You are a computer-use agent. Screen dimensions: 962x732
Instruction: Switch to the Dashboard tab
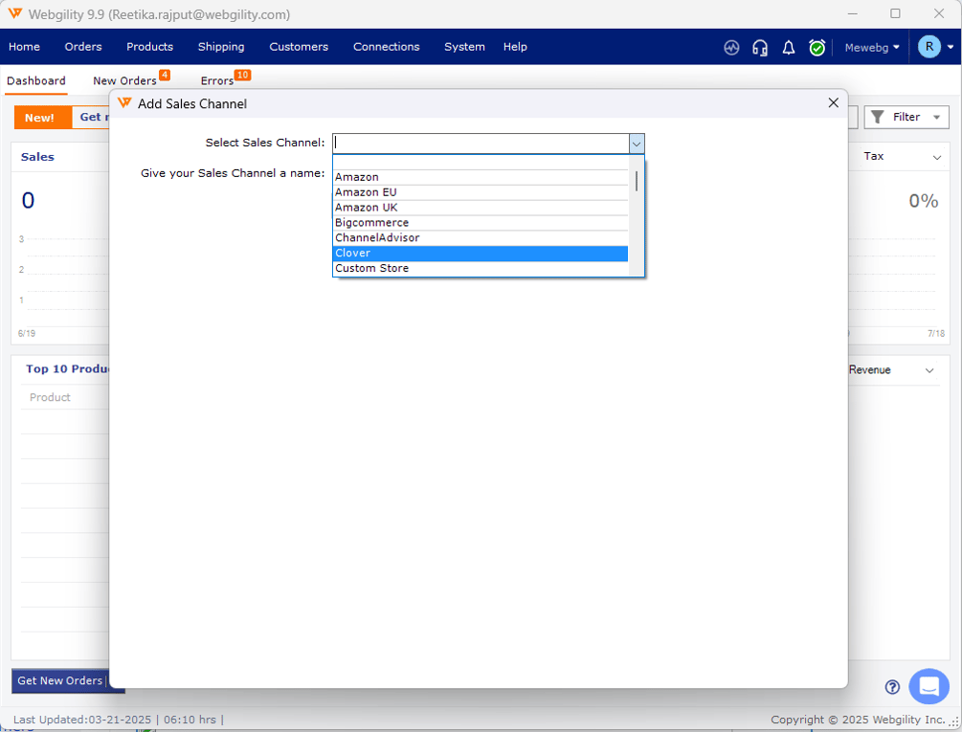36,80
